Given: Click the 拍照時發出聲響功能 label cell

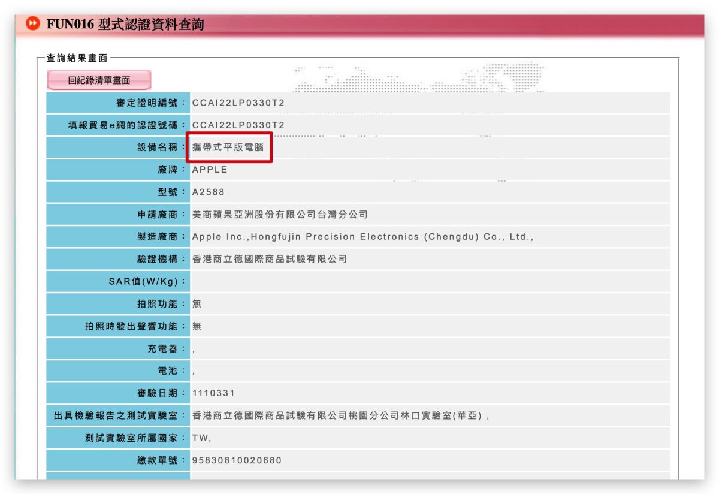Looking at the screenshot, I should [x=119, y=326].
